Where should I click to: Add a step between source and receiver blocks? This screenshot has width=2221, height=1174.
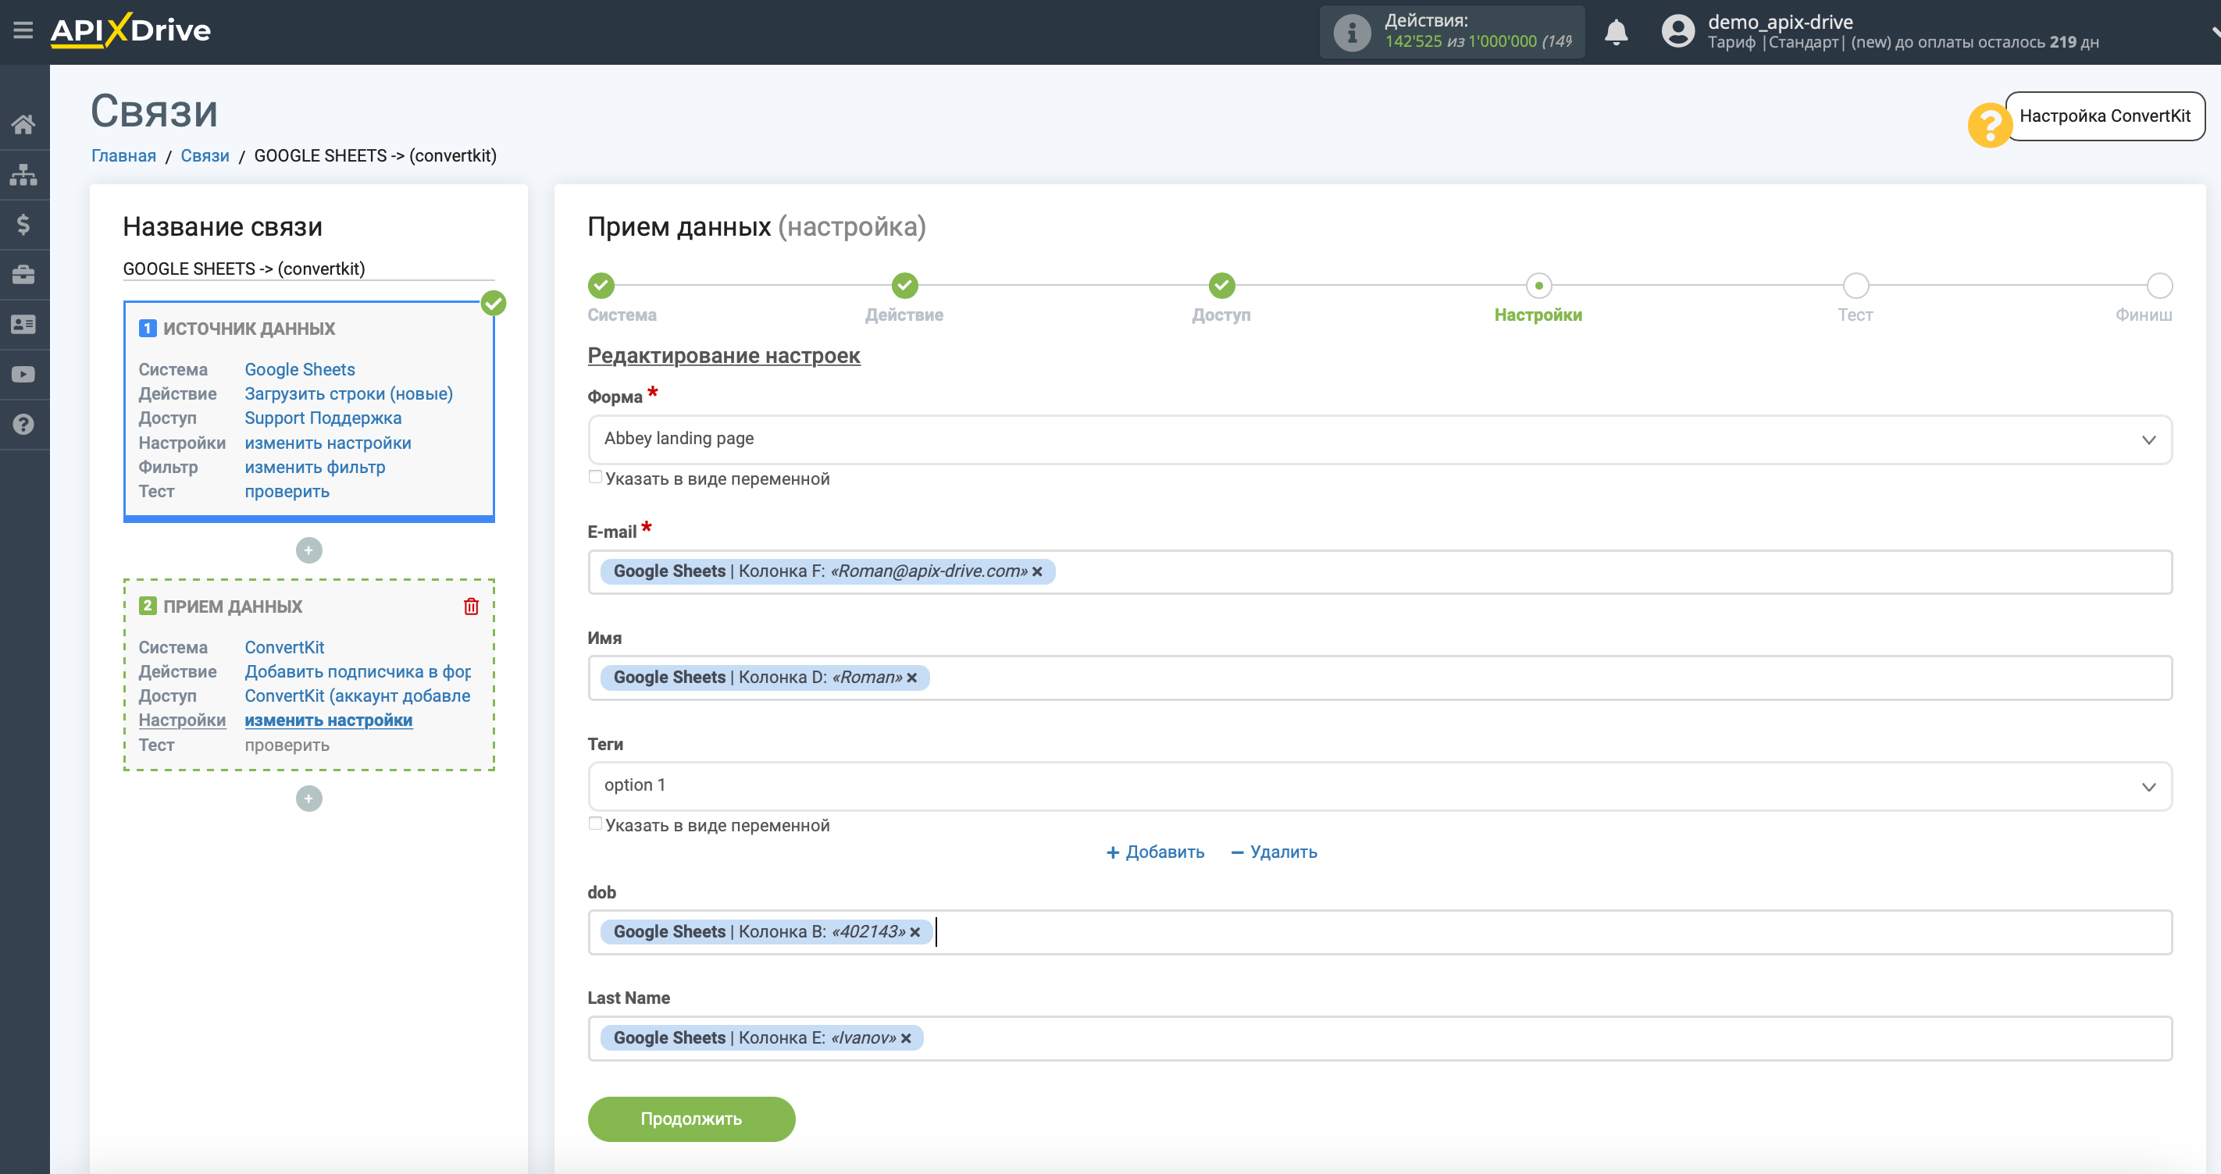308,551
